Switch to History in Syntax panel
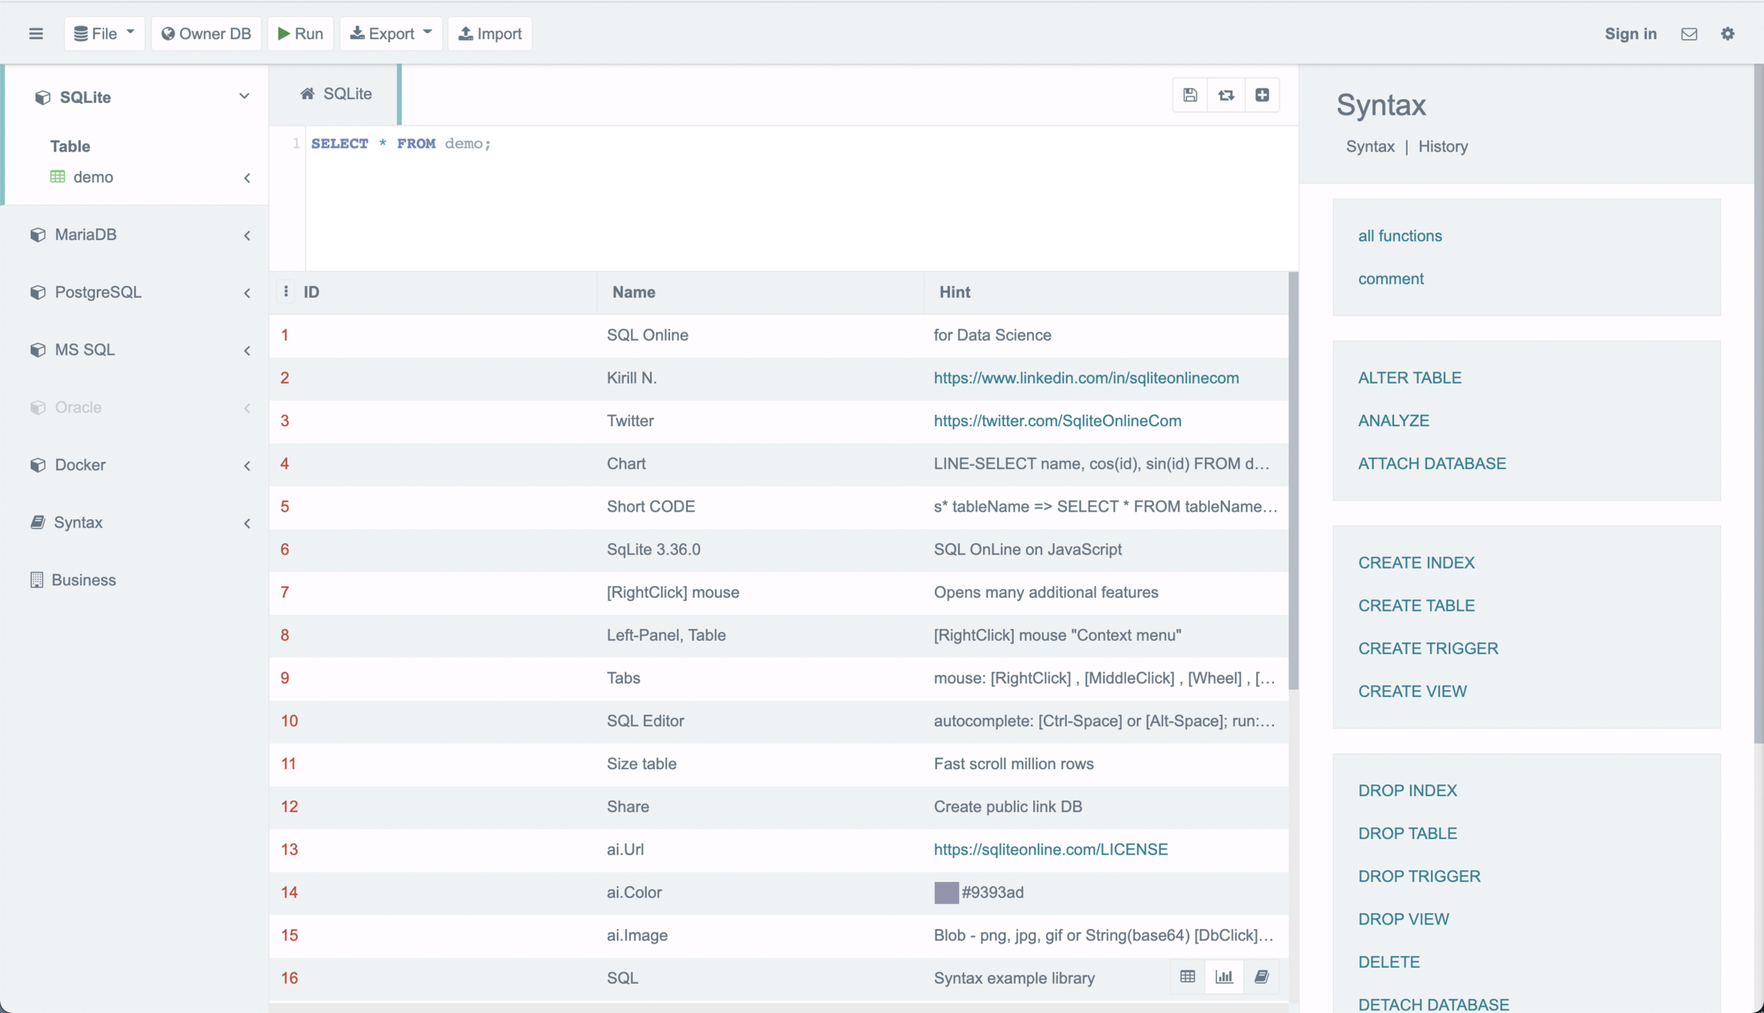Screen dimensions: 1764x1013 tap(1442, 146)
